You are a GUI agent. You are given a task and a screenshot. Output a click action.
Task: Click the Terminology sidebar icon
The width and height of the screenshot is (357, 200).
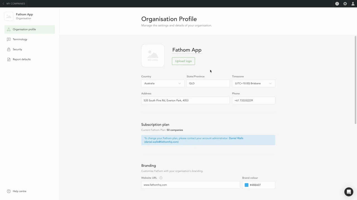click(9, 39)
